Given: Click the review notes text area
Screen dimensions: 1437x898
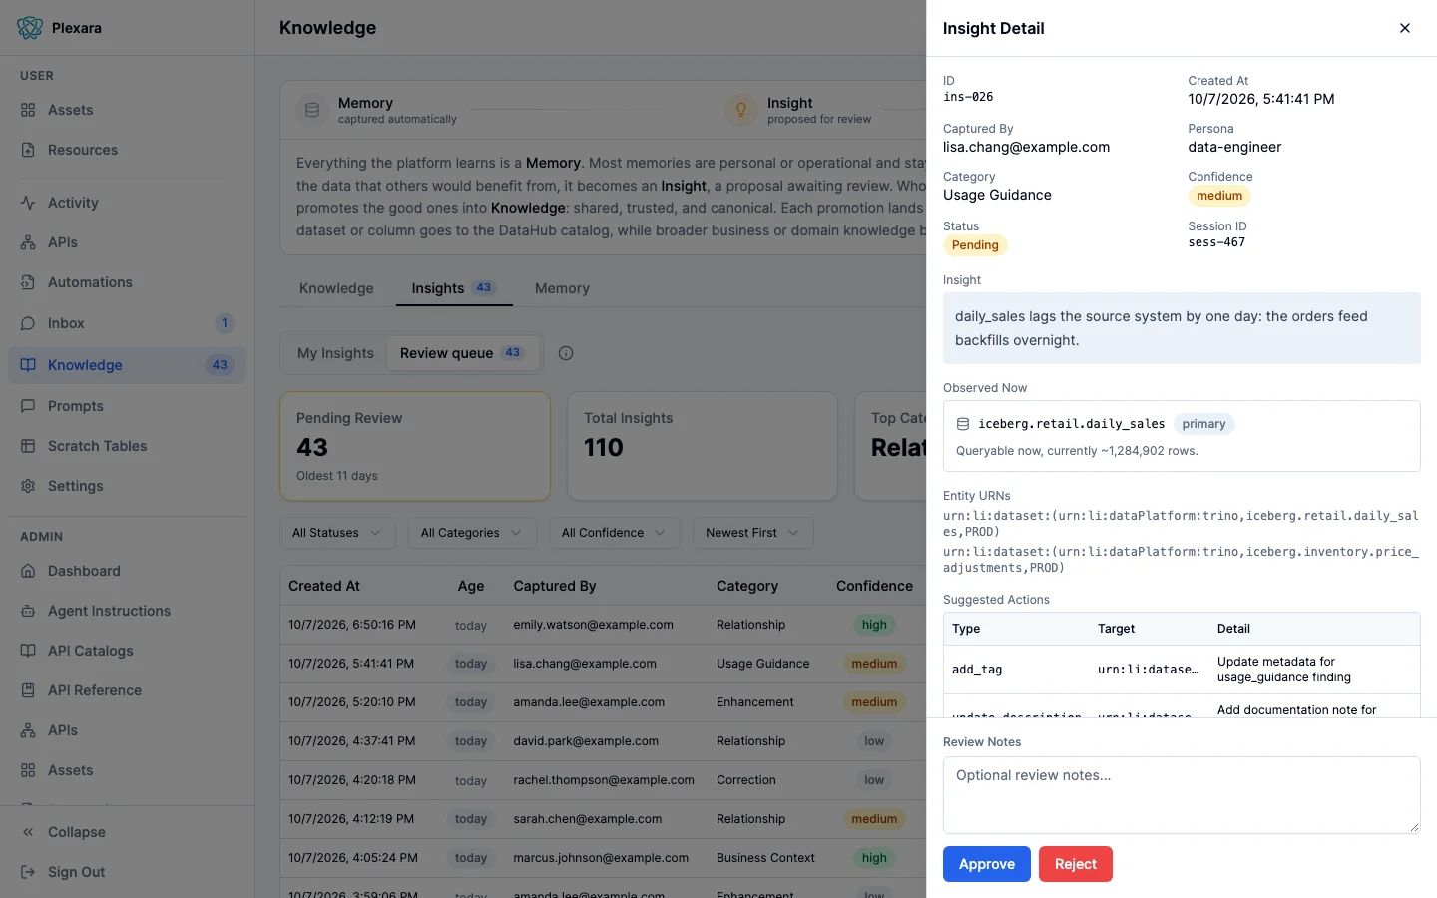Looking at the screenshot, I should (x=1182, y=795).
